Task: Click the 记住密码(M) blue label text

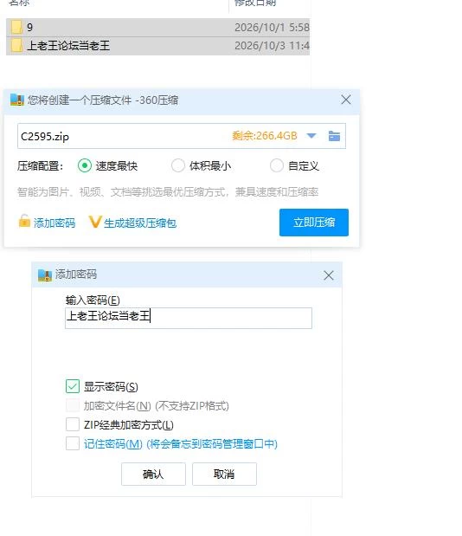Action: pos(113,443)
